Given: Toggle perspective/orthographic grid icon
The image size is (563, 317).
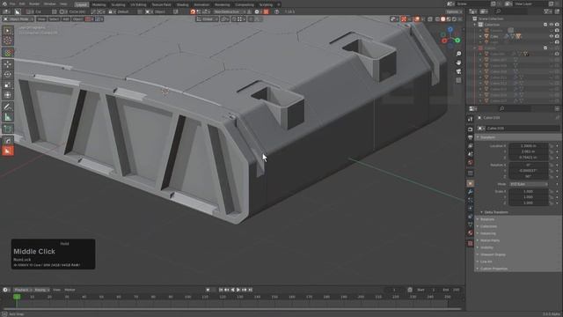Looking at the screenshot, I should tap(458, 80).
